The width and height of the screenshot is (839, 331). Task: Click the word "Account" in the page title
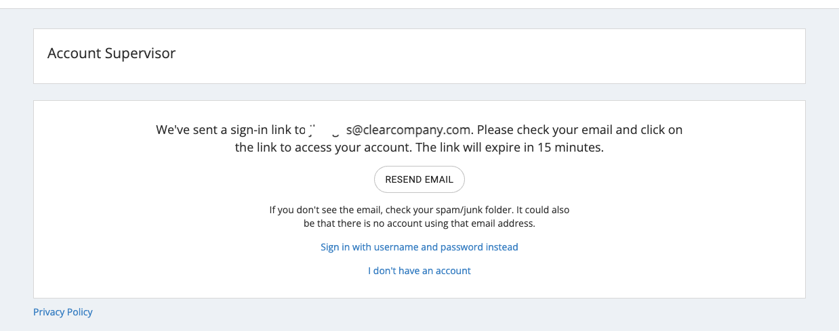73,53
